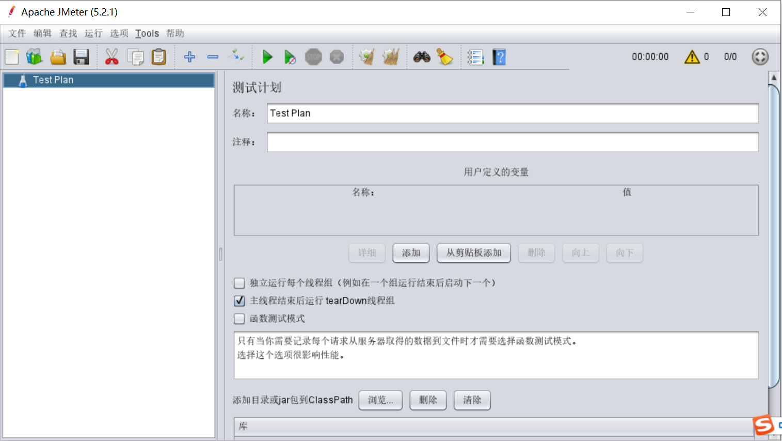
Task: Click the 浏览... ClassPath button
Action: tap(380, 400)
